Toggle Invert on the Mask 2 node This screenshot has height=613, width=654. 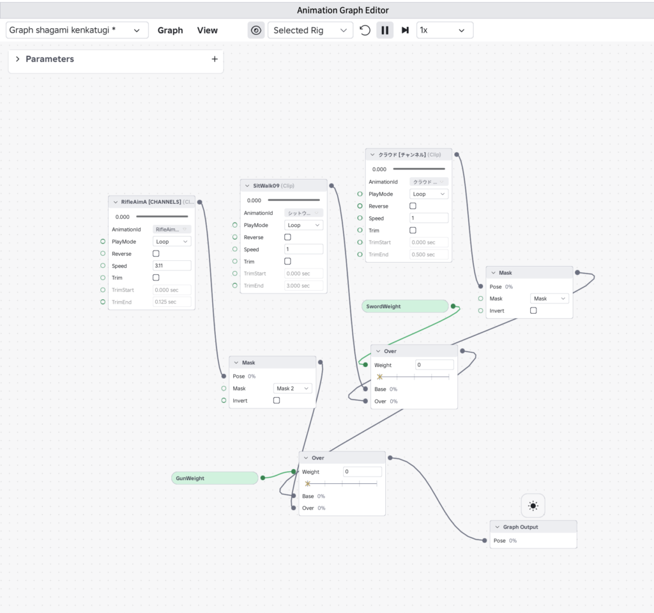click(277, 400)
